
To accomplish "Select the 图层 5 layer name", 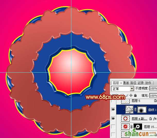I will (136, 101).
